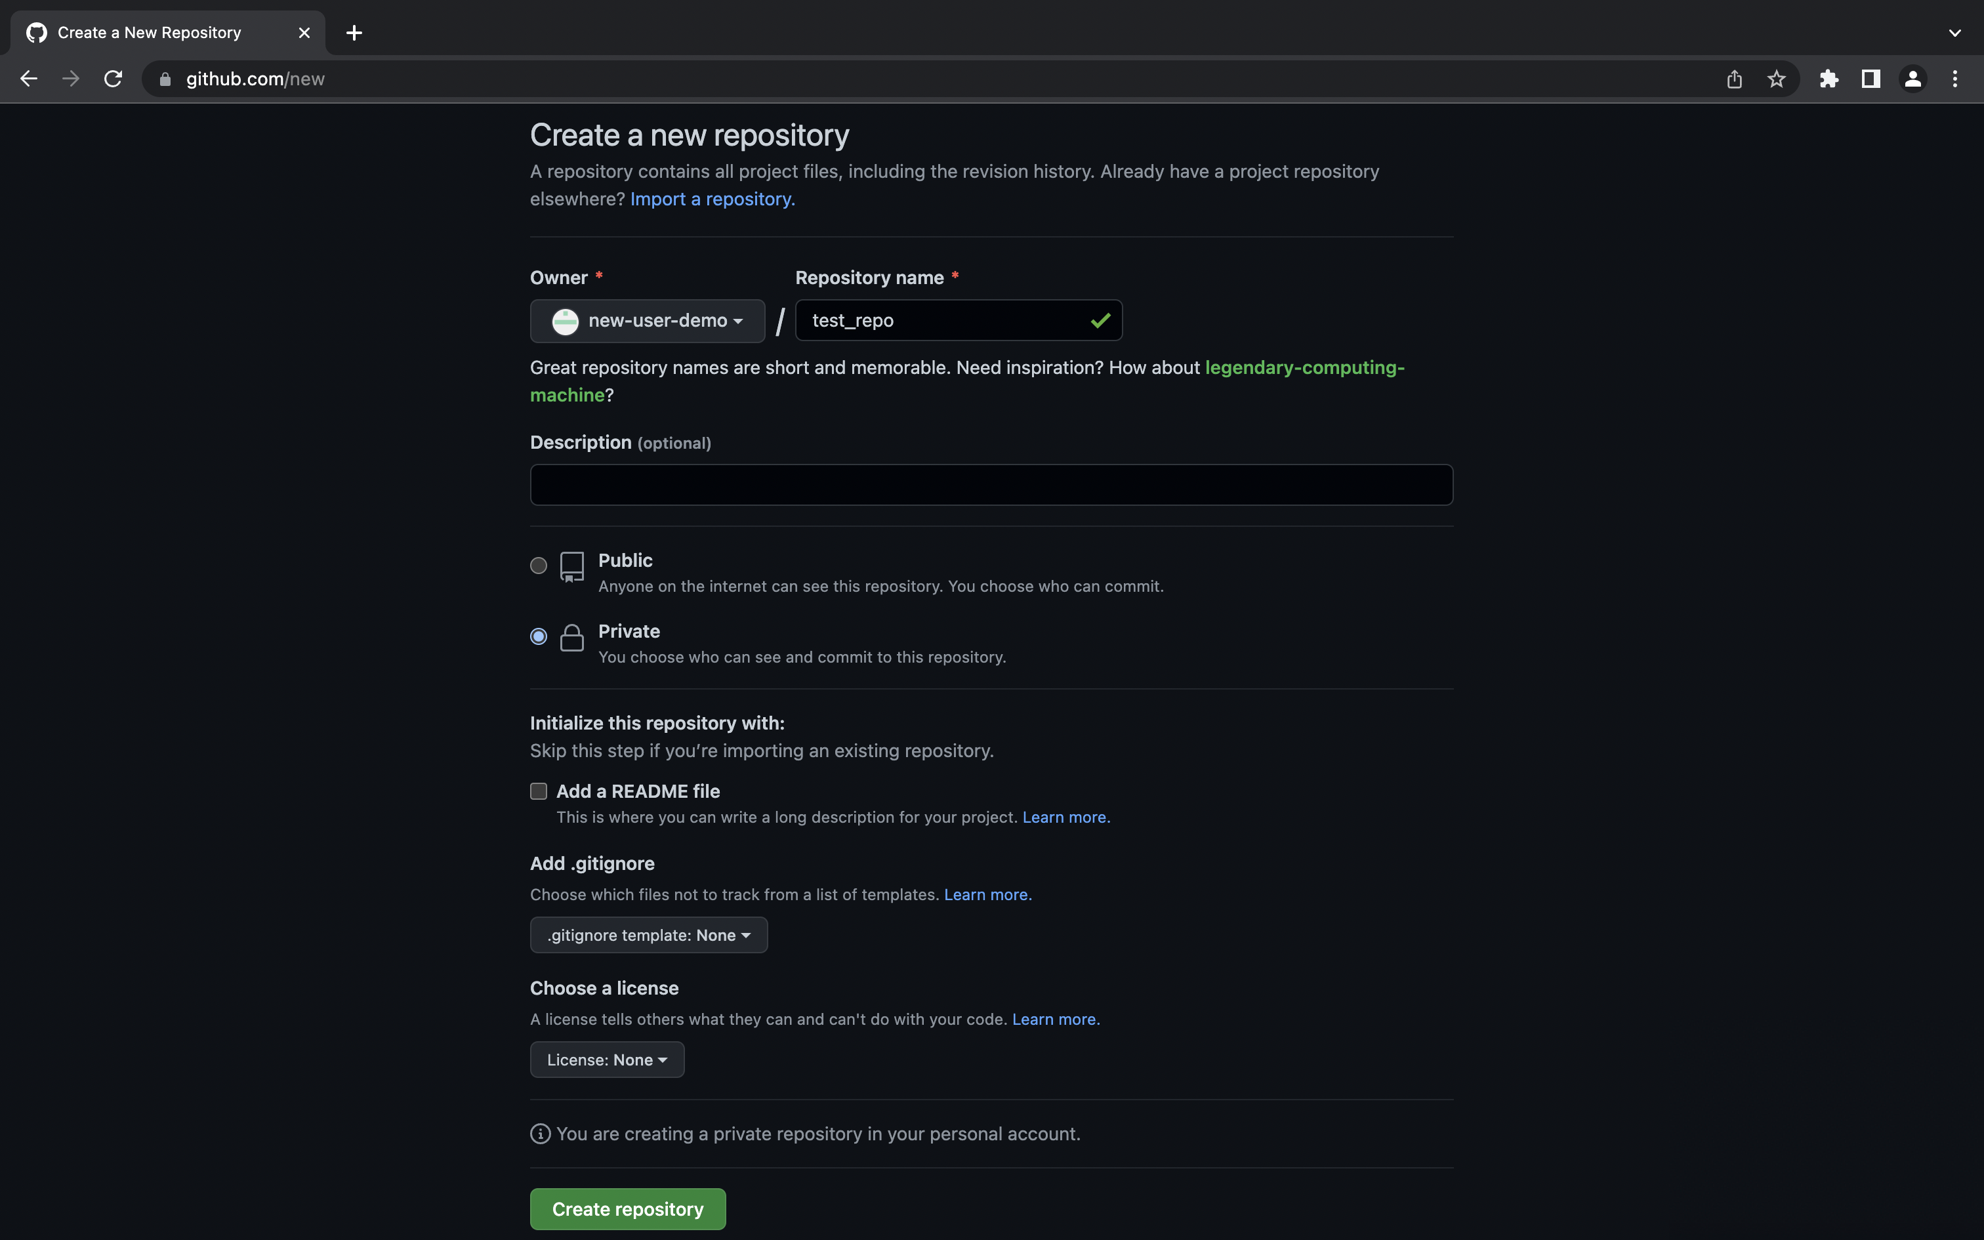
Task: Click the private repository lock icon
Action: tap(572, 637)
